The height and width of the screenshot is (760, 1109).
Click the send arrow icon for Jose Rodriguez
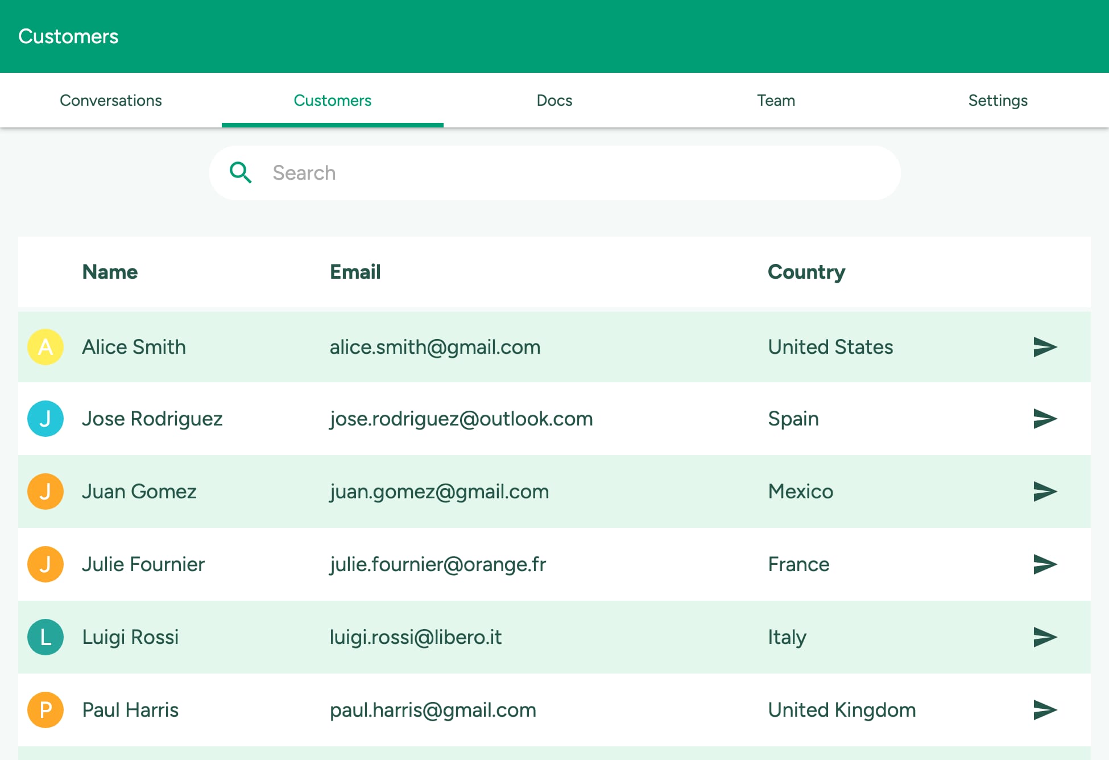point(1045,419)
